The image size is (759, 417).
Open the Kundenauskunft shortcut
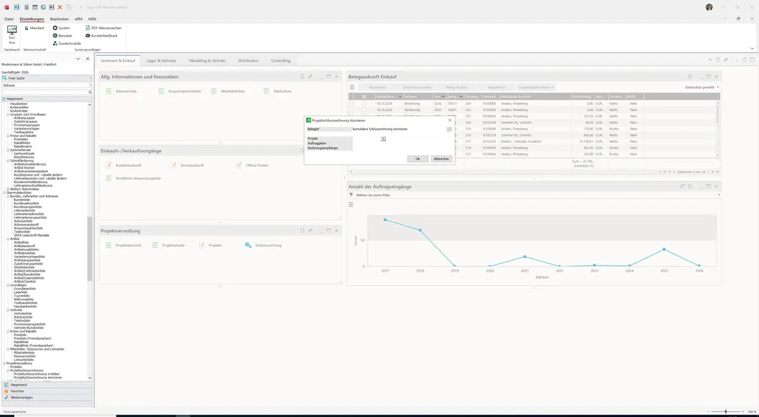[124, 165]
